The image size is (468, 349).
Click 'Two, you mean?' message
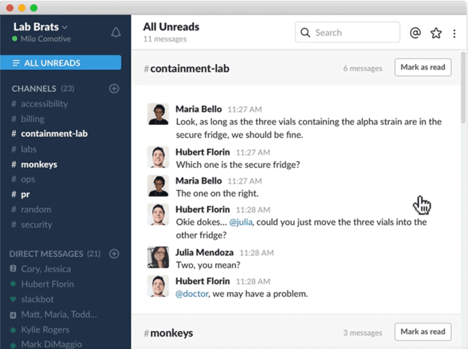click(208, 265)
